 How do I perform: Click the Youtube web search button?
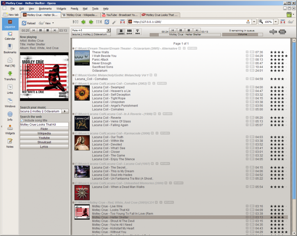[x=44, y=138]
